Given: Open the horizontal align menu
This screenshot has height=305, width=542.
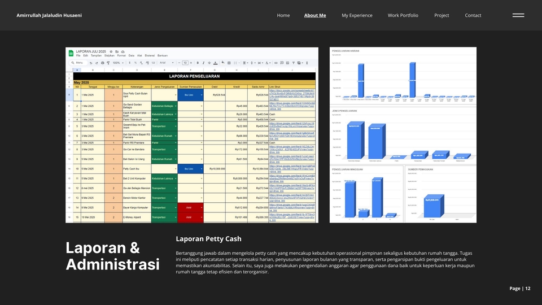Looking at the screenshot, I should coord(244,63).
